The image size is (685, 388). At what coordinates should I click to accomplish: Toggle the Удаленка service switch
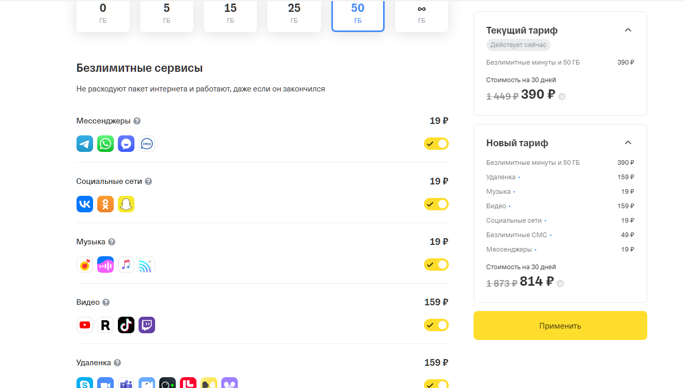point(436,384)
